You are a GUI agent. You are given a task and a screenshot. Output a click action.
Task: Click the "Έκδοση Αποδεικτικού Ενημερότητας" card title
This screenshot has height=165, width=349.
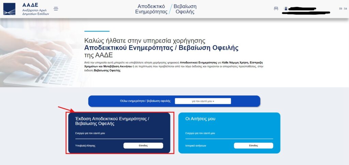pos(112,121)
